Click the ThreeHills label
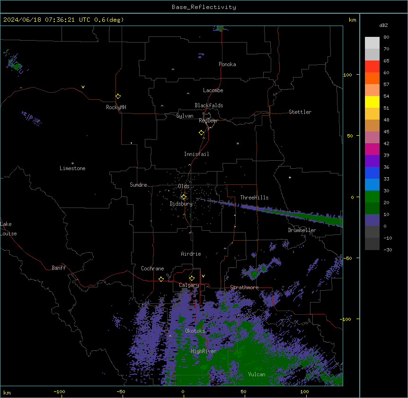The width and height of the screenshot is (408, 398). tap(254, 198)
